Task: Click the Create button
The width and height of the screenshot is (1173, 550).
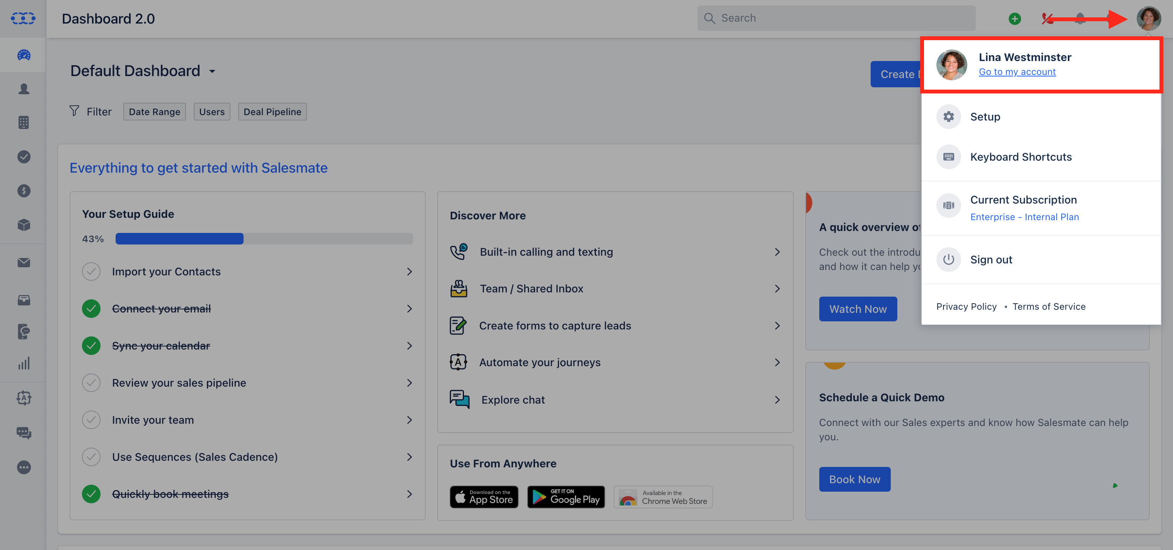Action: (896, 74)
